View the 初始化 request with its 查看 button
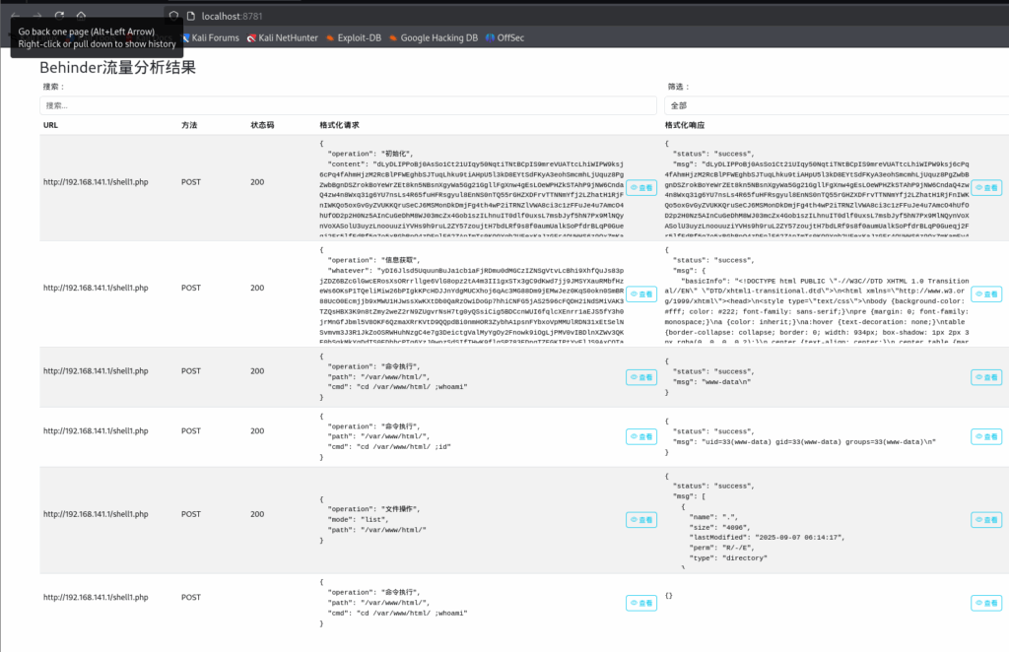This screenshot has height=652, width=1009. (x=641, y=188)
